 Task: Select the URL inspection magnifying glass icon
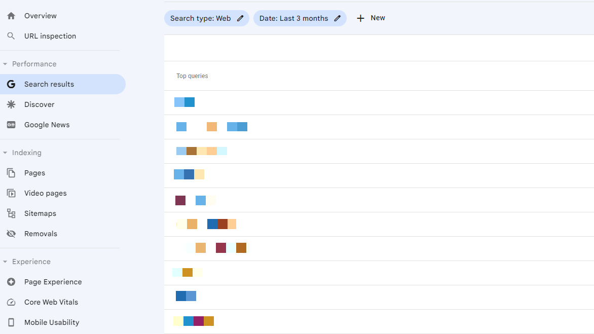pyautogui.click(x=11, y=35)
